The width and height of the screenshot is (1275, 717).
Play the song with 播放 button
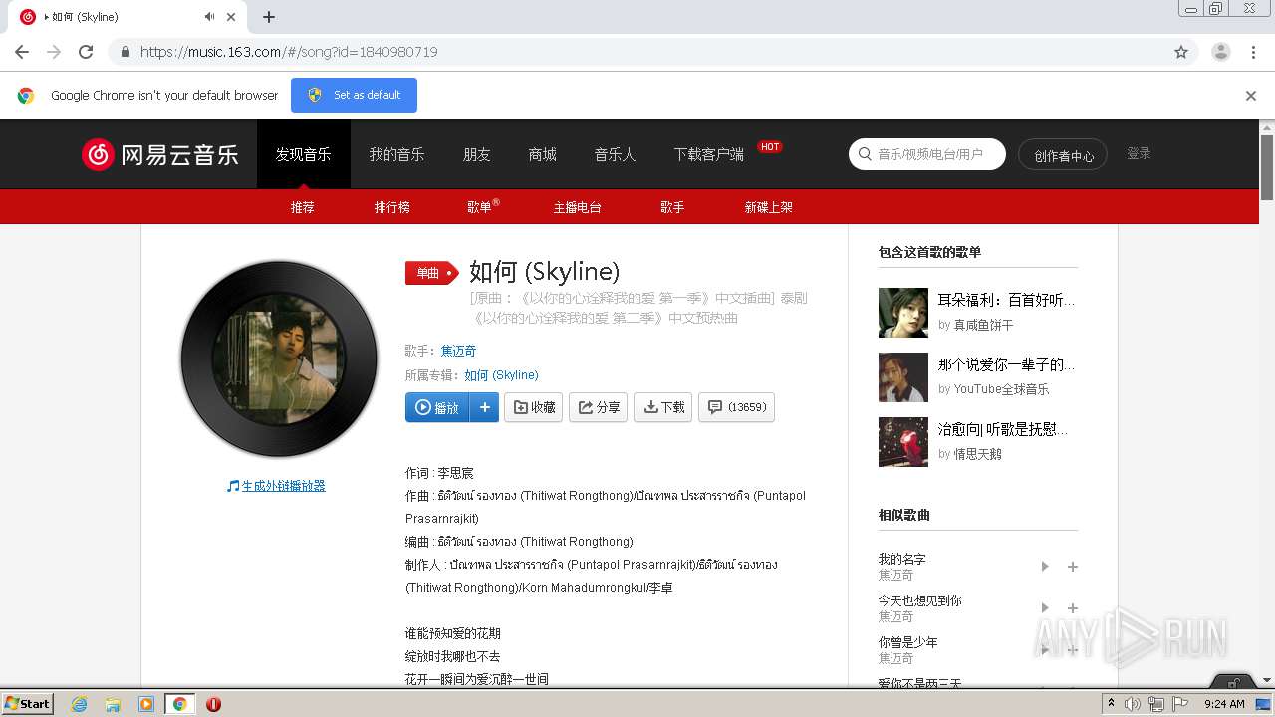(x=437, y=407)
